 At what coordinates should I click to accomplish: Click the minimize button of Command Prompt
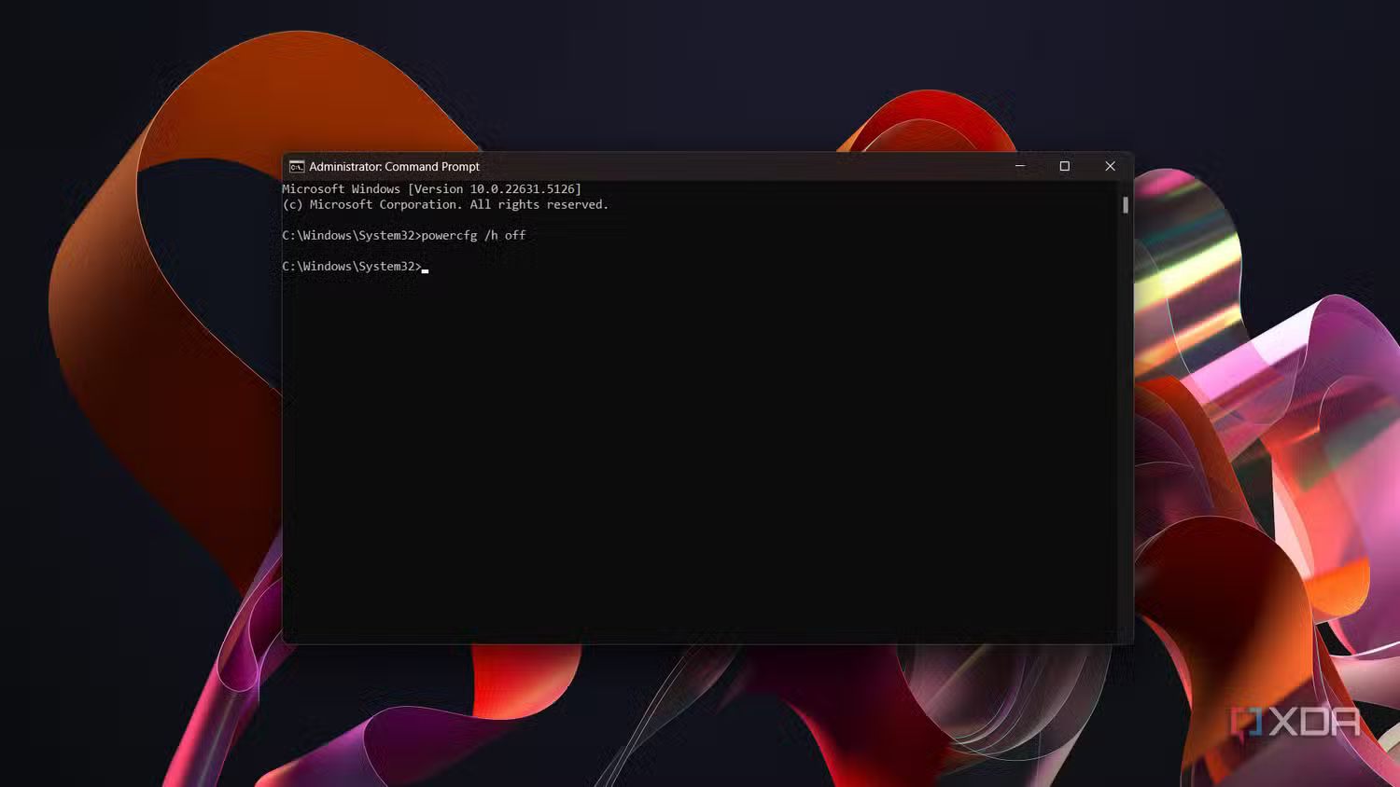(1019, 166)
